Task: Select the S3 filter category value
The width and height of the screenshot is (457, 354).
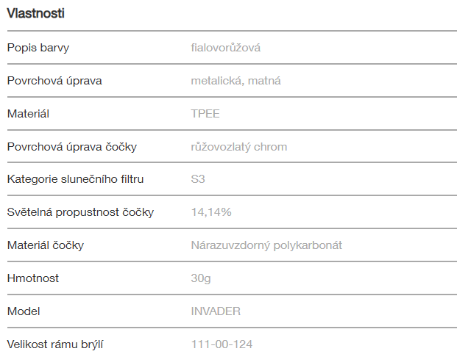Action: 198,179
